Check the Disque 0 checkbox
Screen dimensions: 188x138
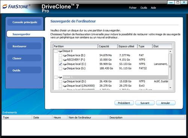(x=56, y=51)
